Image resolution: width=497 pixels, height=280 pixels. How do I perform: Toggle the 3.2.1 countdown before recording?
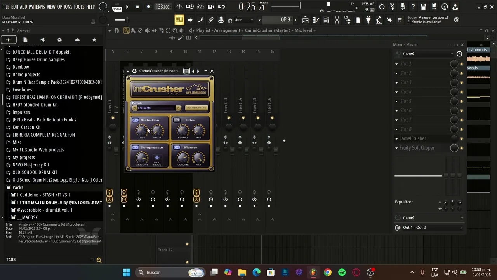[x=200, y=7]
